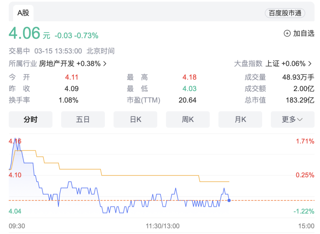Switch to the 五日 chart tab
Viewport: 320px width, 234px height.
[83, 119]
